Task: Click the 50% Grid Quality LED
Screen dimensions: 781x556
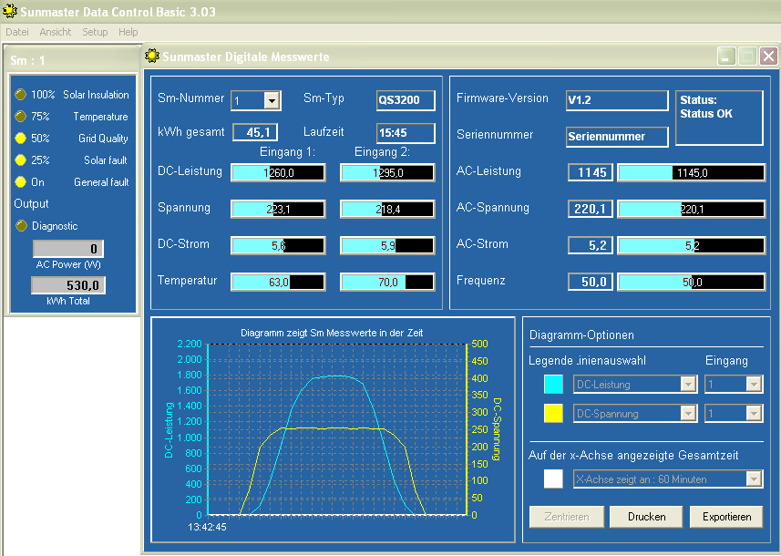Action: coord(20,139)
